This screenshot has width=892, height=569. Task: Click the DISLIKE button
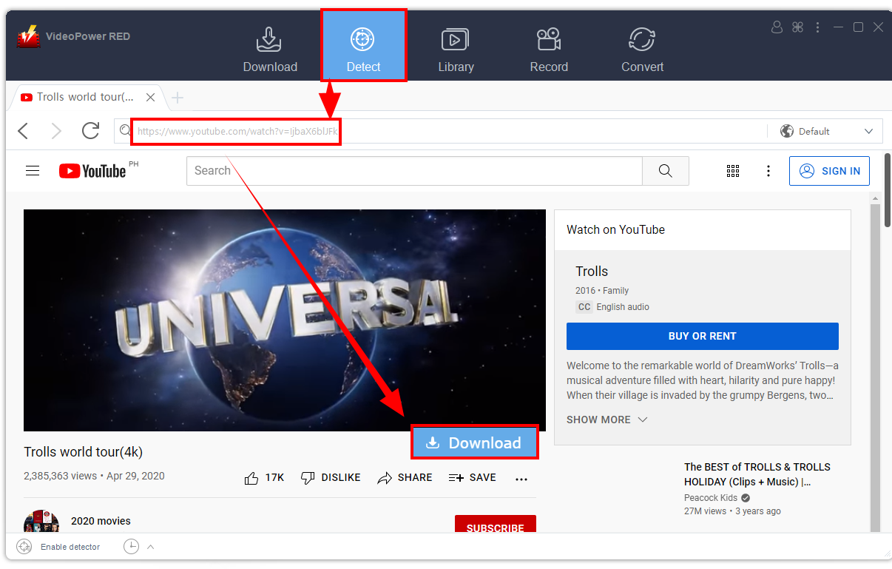pyautogui.click(x=331, y=478)
